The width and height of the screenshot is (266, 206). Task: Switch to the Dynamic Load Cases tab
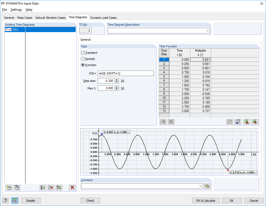pyautogui.click(x=103, y=18)
